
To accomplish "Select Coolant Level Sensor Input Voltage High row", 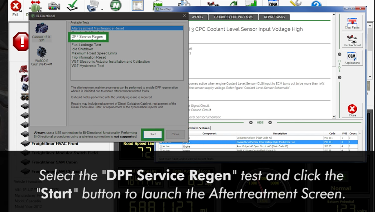I will (x=259, y=142).
